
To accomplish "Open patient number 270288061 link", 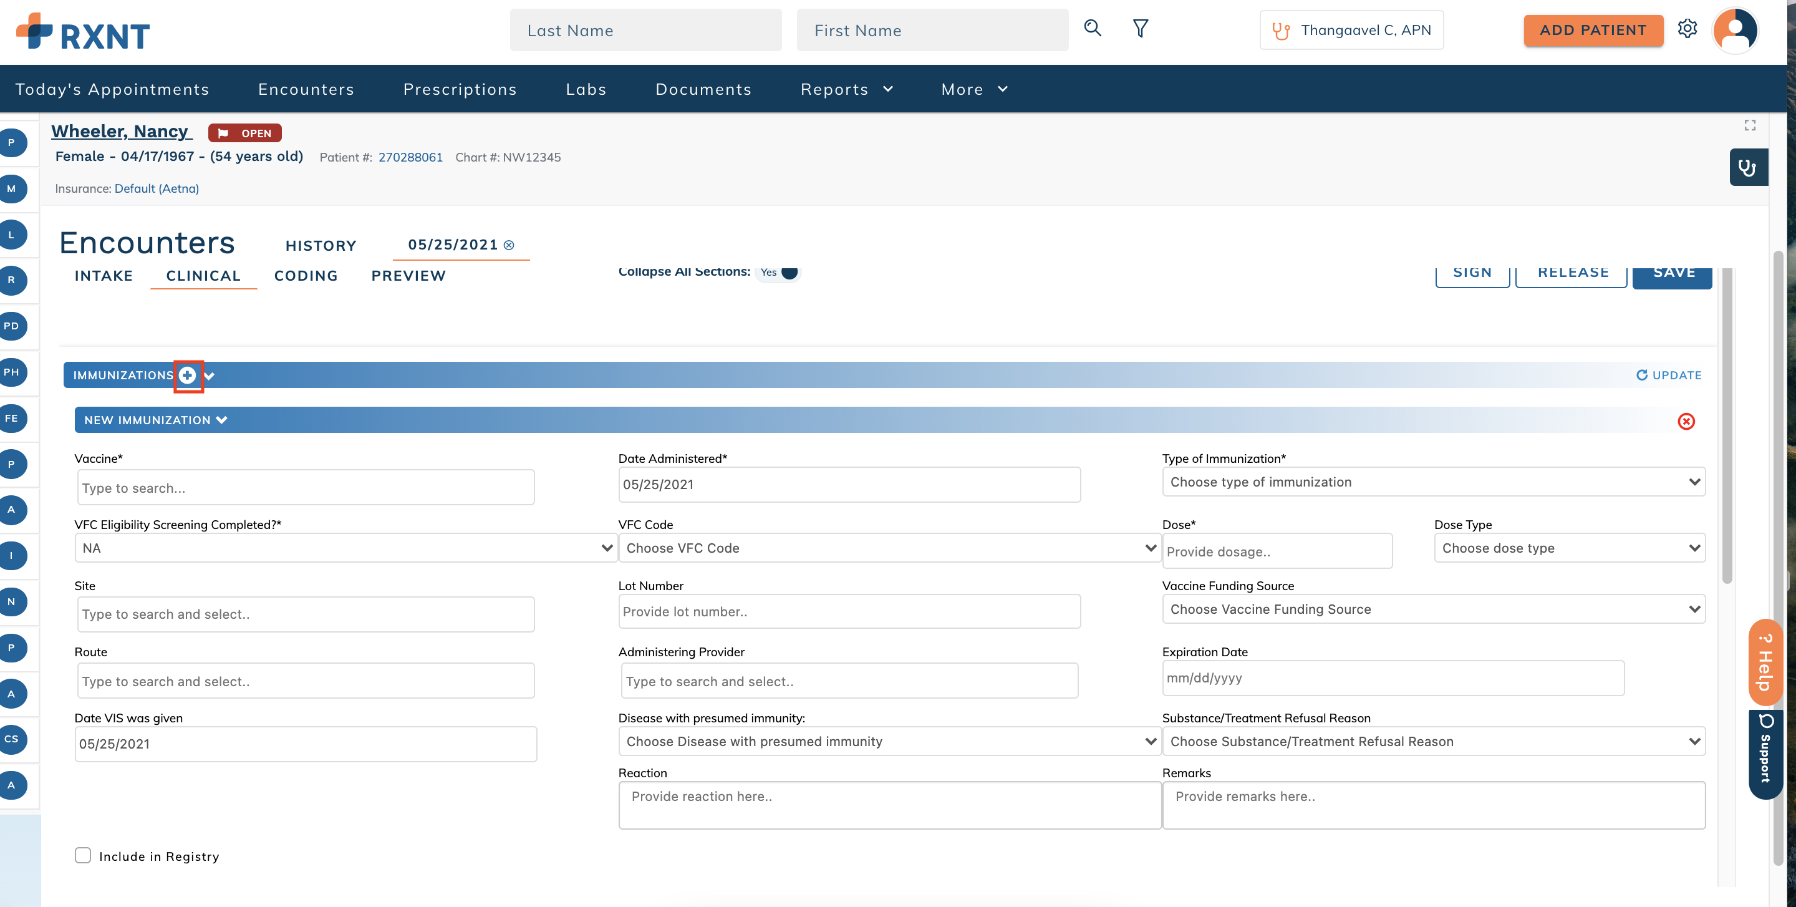I will click(411, 158).
